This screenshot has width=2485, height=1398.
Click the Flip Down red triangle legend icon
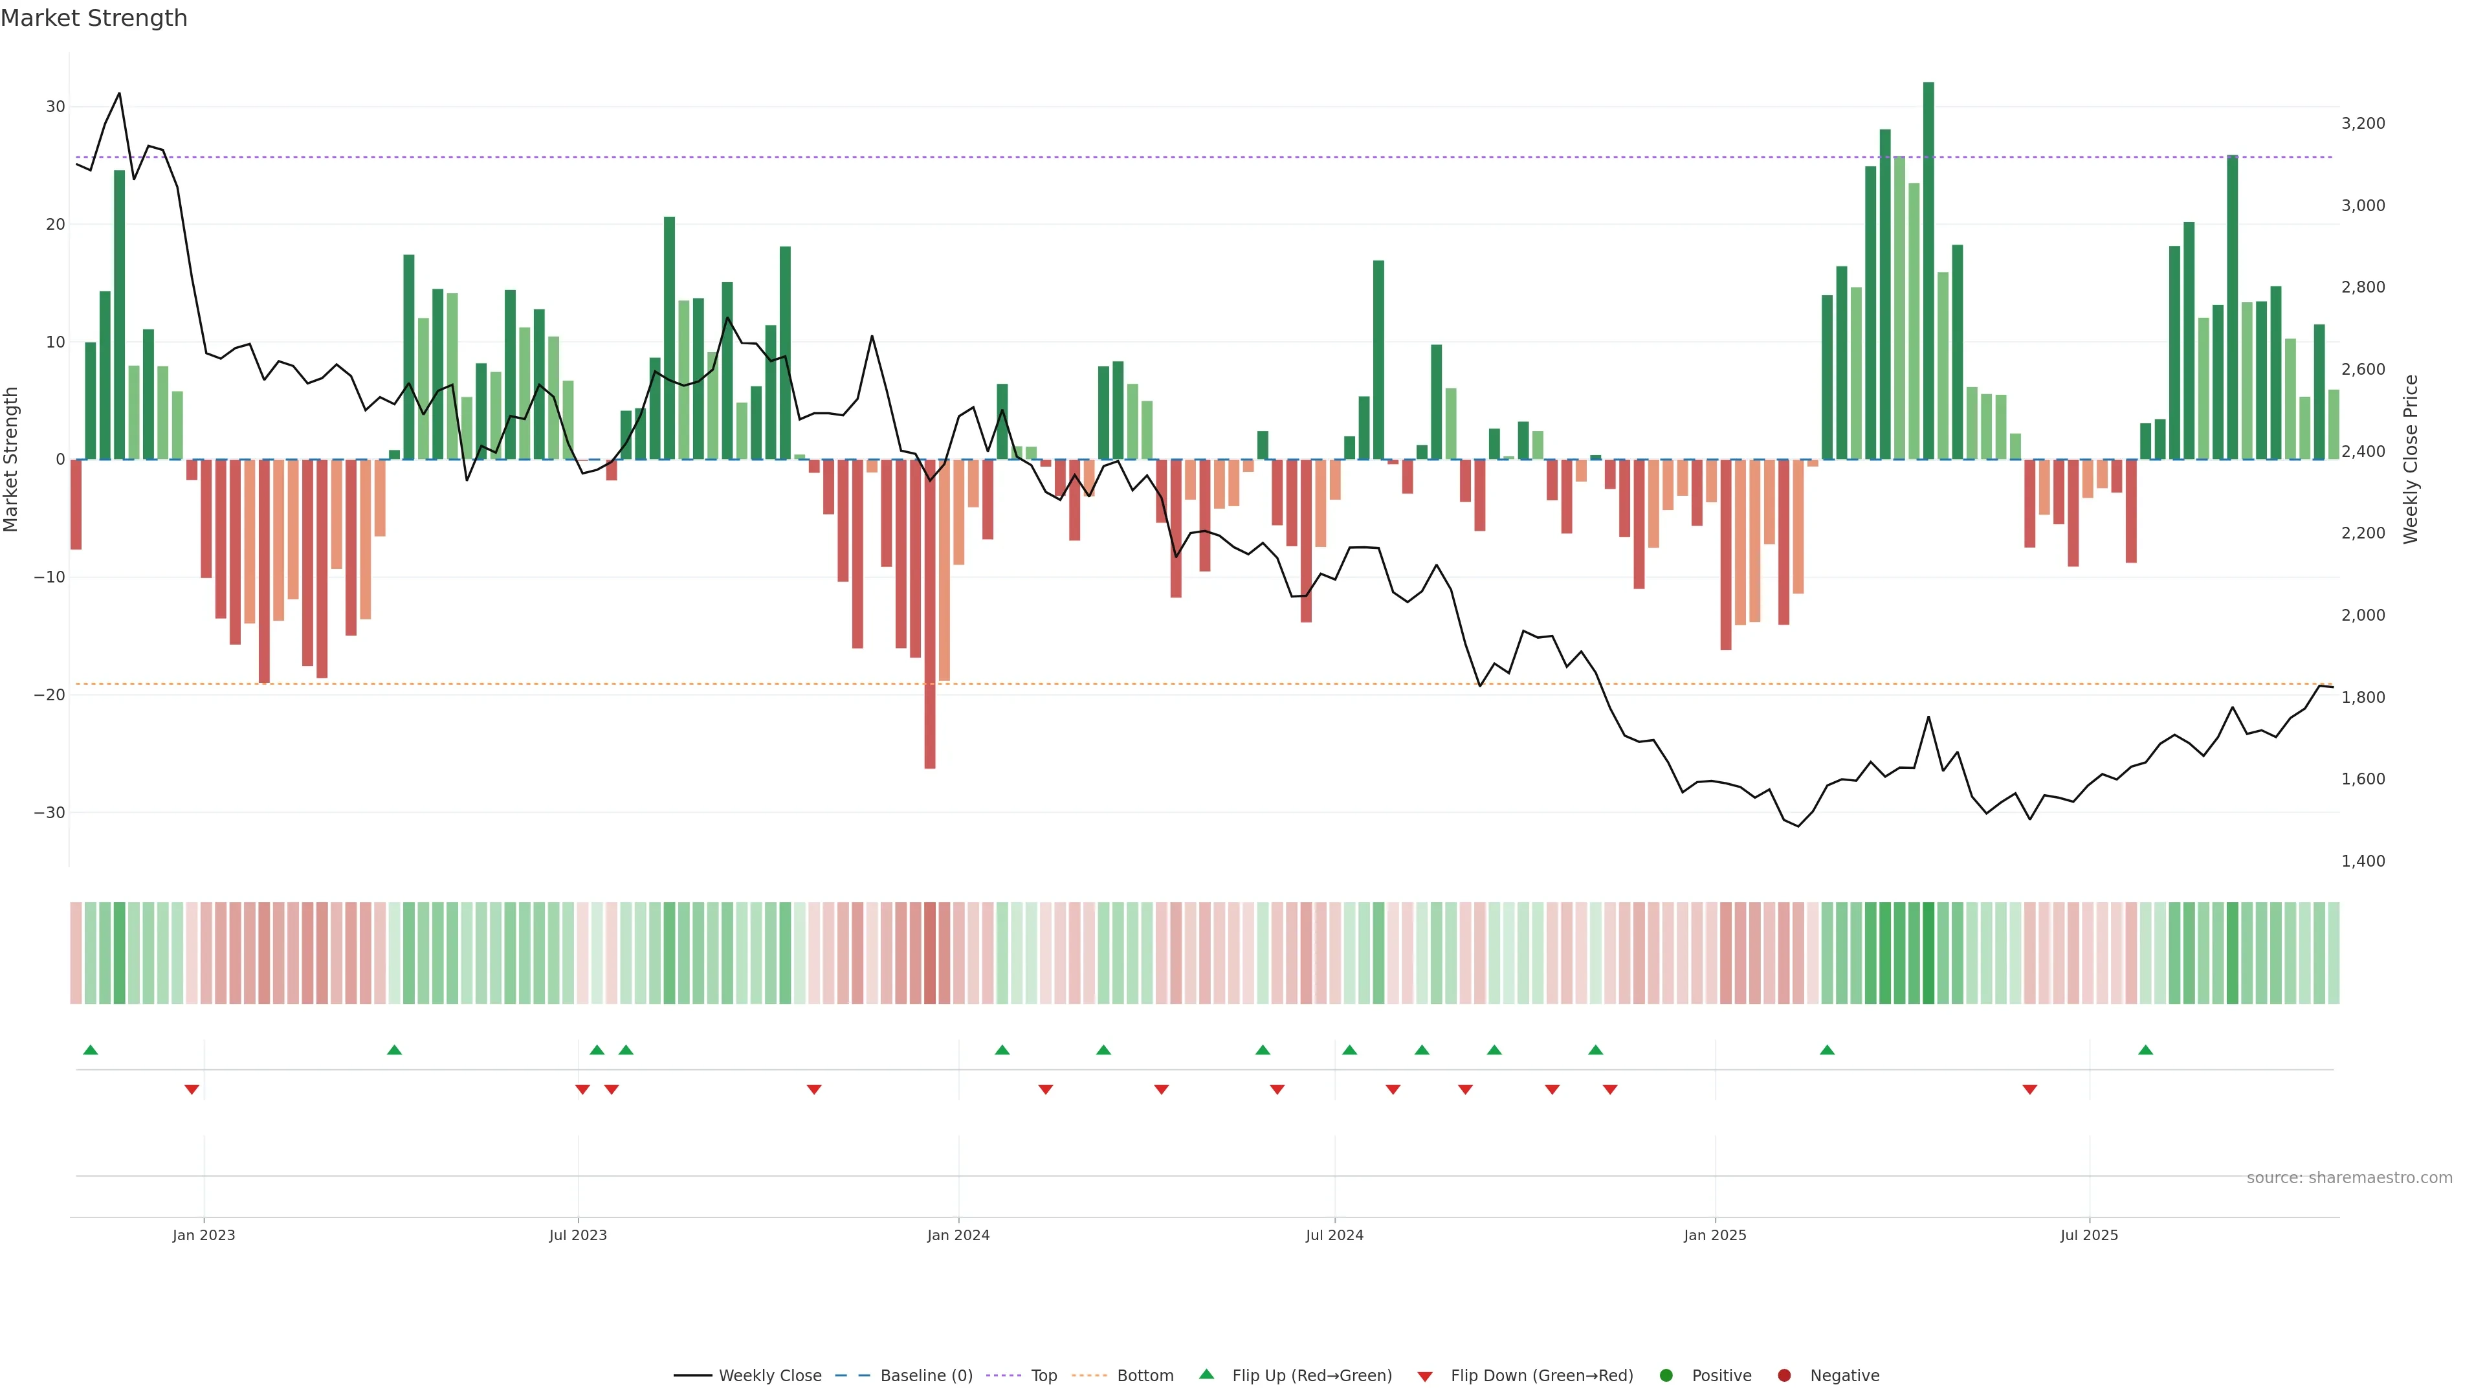point(1425,1377)
